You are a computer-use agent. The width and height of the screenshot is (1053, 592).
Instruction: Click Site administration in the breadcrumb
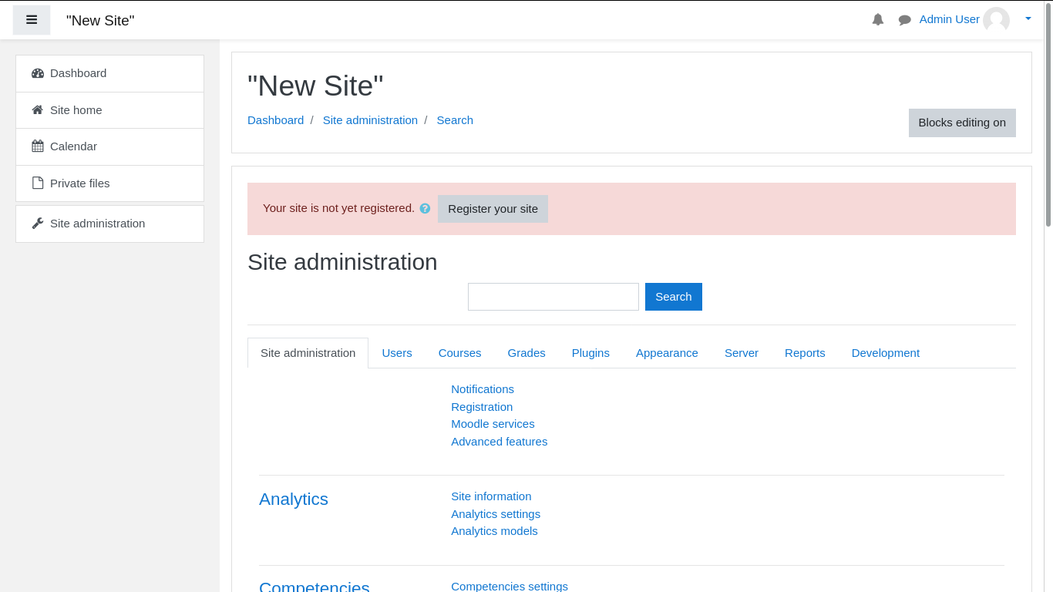pyautogui.click(x=370, y=120)
